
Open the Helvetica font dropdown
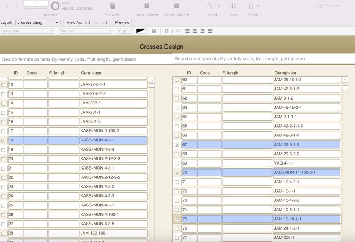coord(28,31)
